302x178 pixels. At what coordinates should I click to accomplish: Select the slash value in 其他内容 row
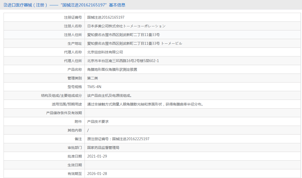(x=88, y=130)
